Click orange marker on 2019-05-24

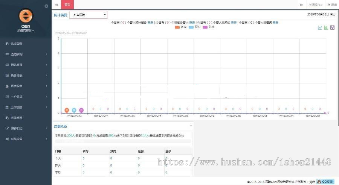pyautogui.click(x=67, y=110)
